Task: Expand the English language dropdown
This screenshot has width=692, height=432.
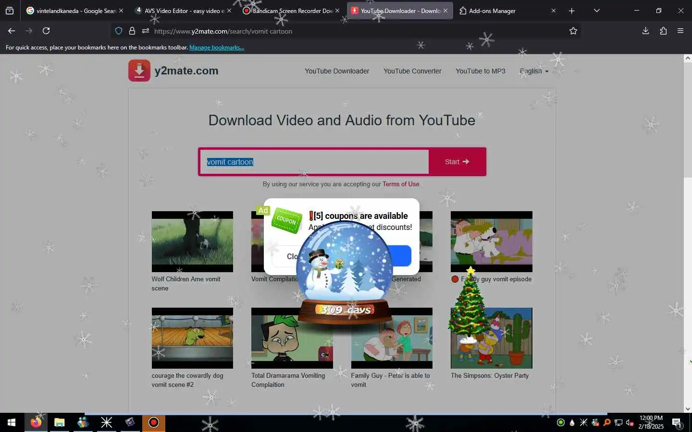Action: click(534, 71)
